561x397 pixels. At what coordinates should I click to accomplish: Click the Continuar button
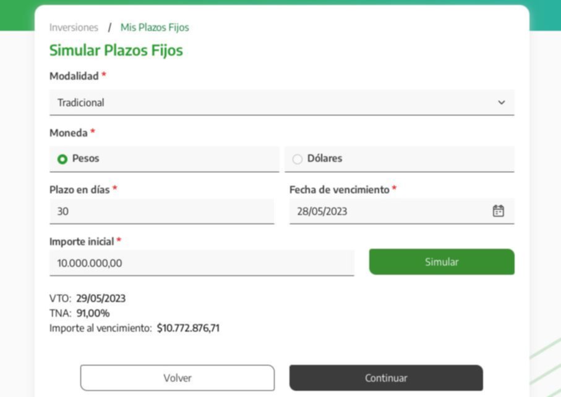click(386, 378)
